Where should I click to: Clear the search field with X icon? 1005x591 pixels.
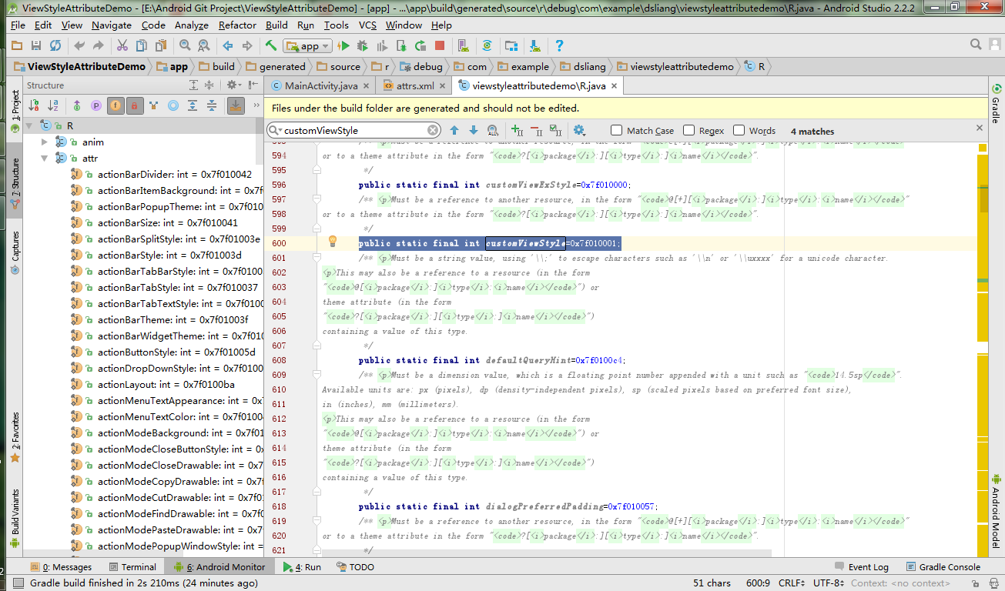tap(433, 131)
